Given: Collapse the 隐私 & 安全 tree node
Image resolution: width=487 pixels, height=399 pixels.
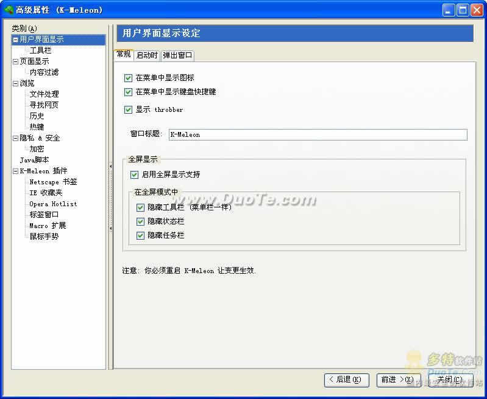Looking at the screenshot, I should [15, 138].
